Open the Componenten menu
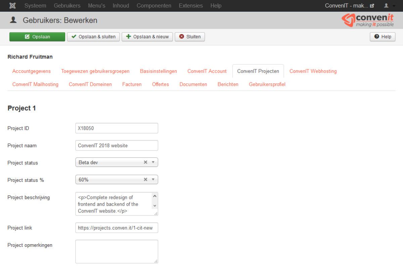Viewport: 403px width, 268px height. click(x=154, y=6)
